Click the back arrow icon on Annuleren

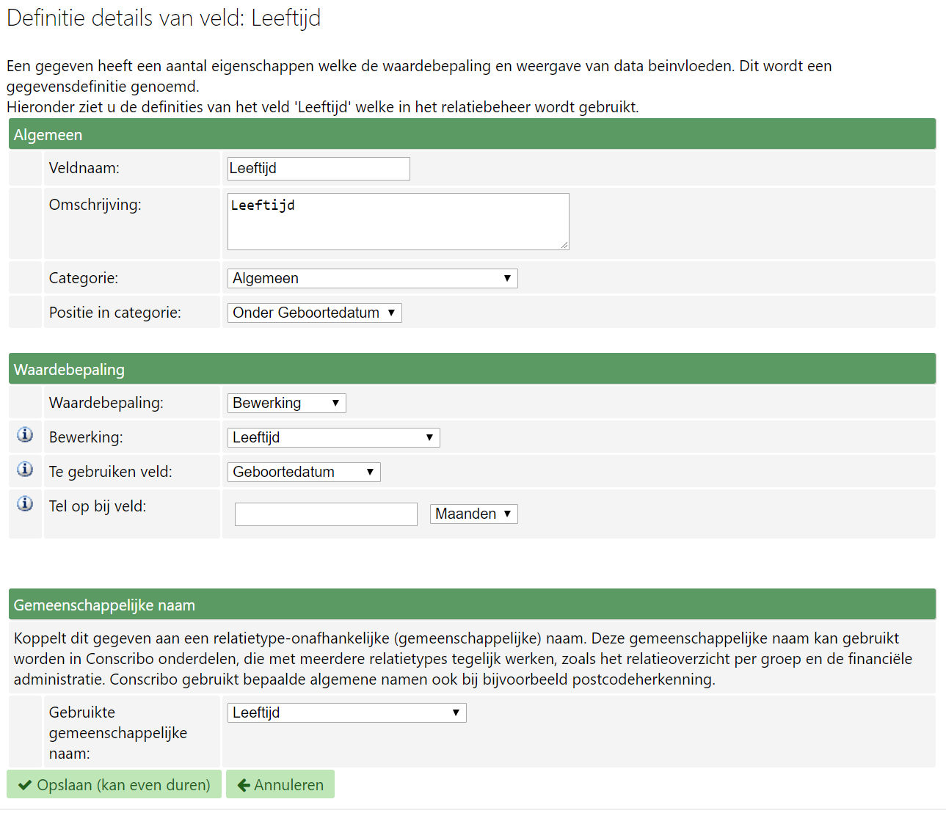[244, 785]
